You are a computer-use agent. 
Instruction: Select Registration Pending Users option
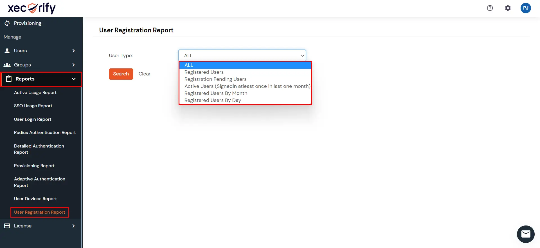245,79
